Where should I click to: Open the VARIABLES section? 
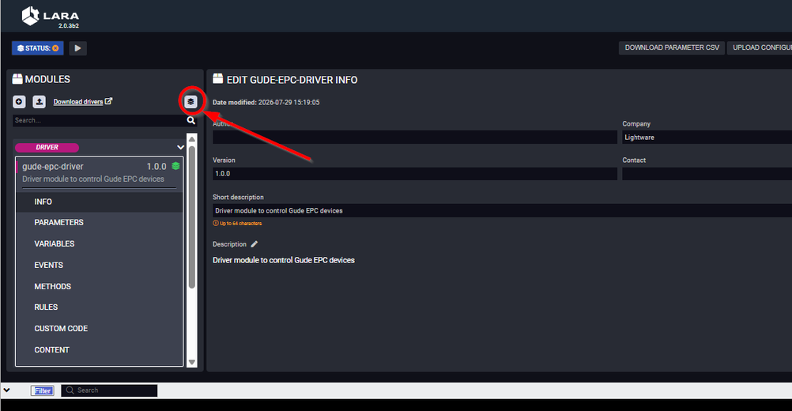click(x=100, y=243)
